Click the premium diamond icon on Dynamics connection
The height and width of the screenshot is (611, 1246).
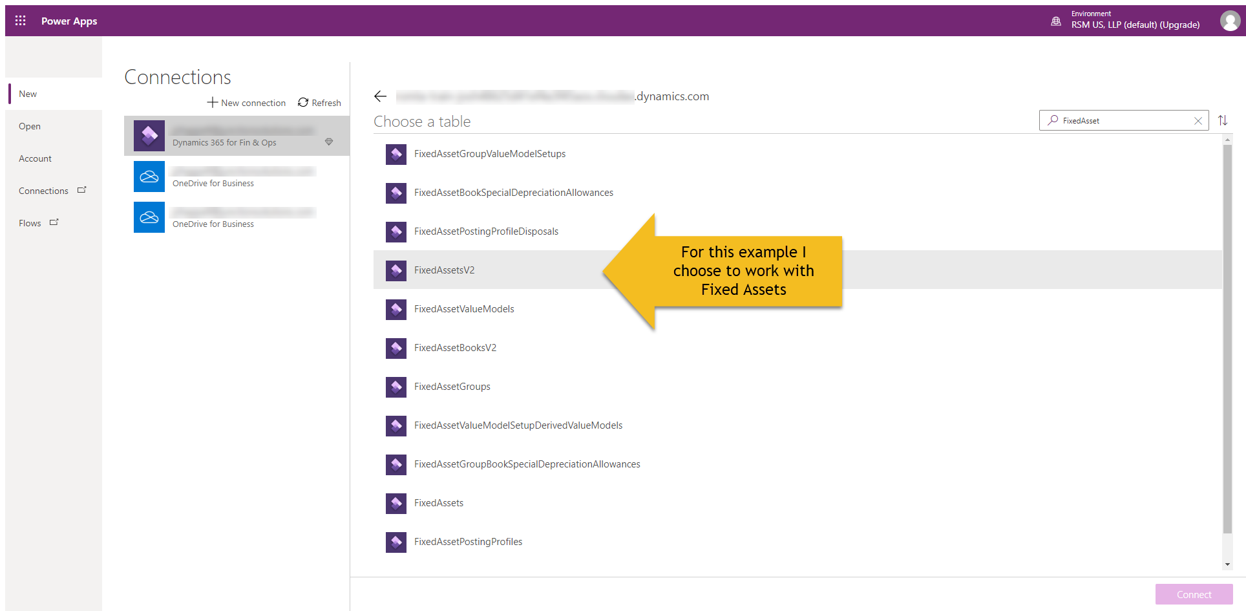pos(329,142)
